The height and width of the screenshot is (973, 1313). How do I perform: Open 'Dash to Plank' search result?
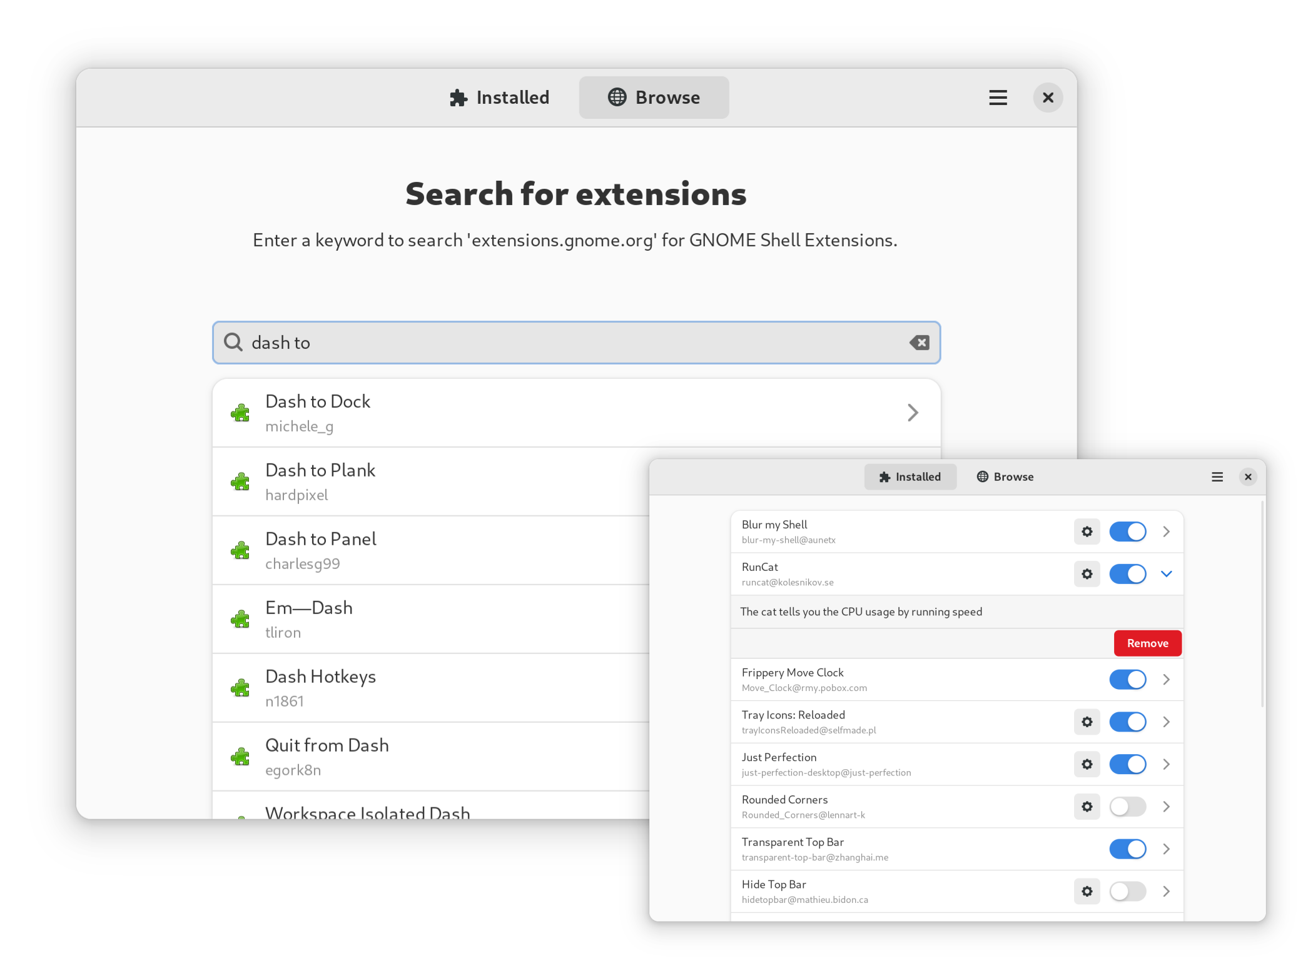point(431,481)
